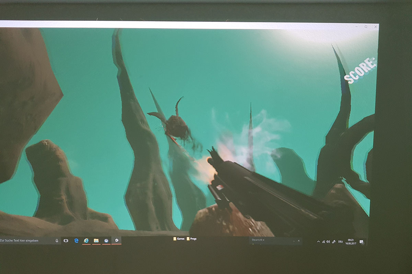This screenshot has height=274, width=412.
Task: Open the clock showing 09:23
Action: click(351, 241)
